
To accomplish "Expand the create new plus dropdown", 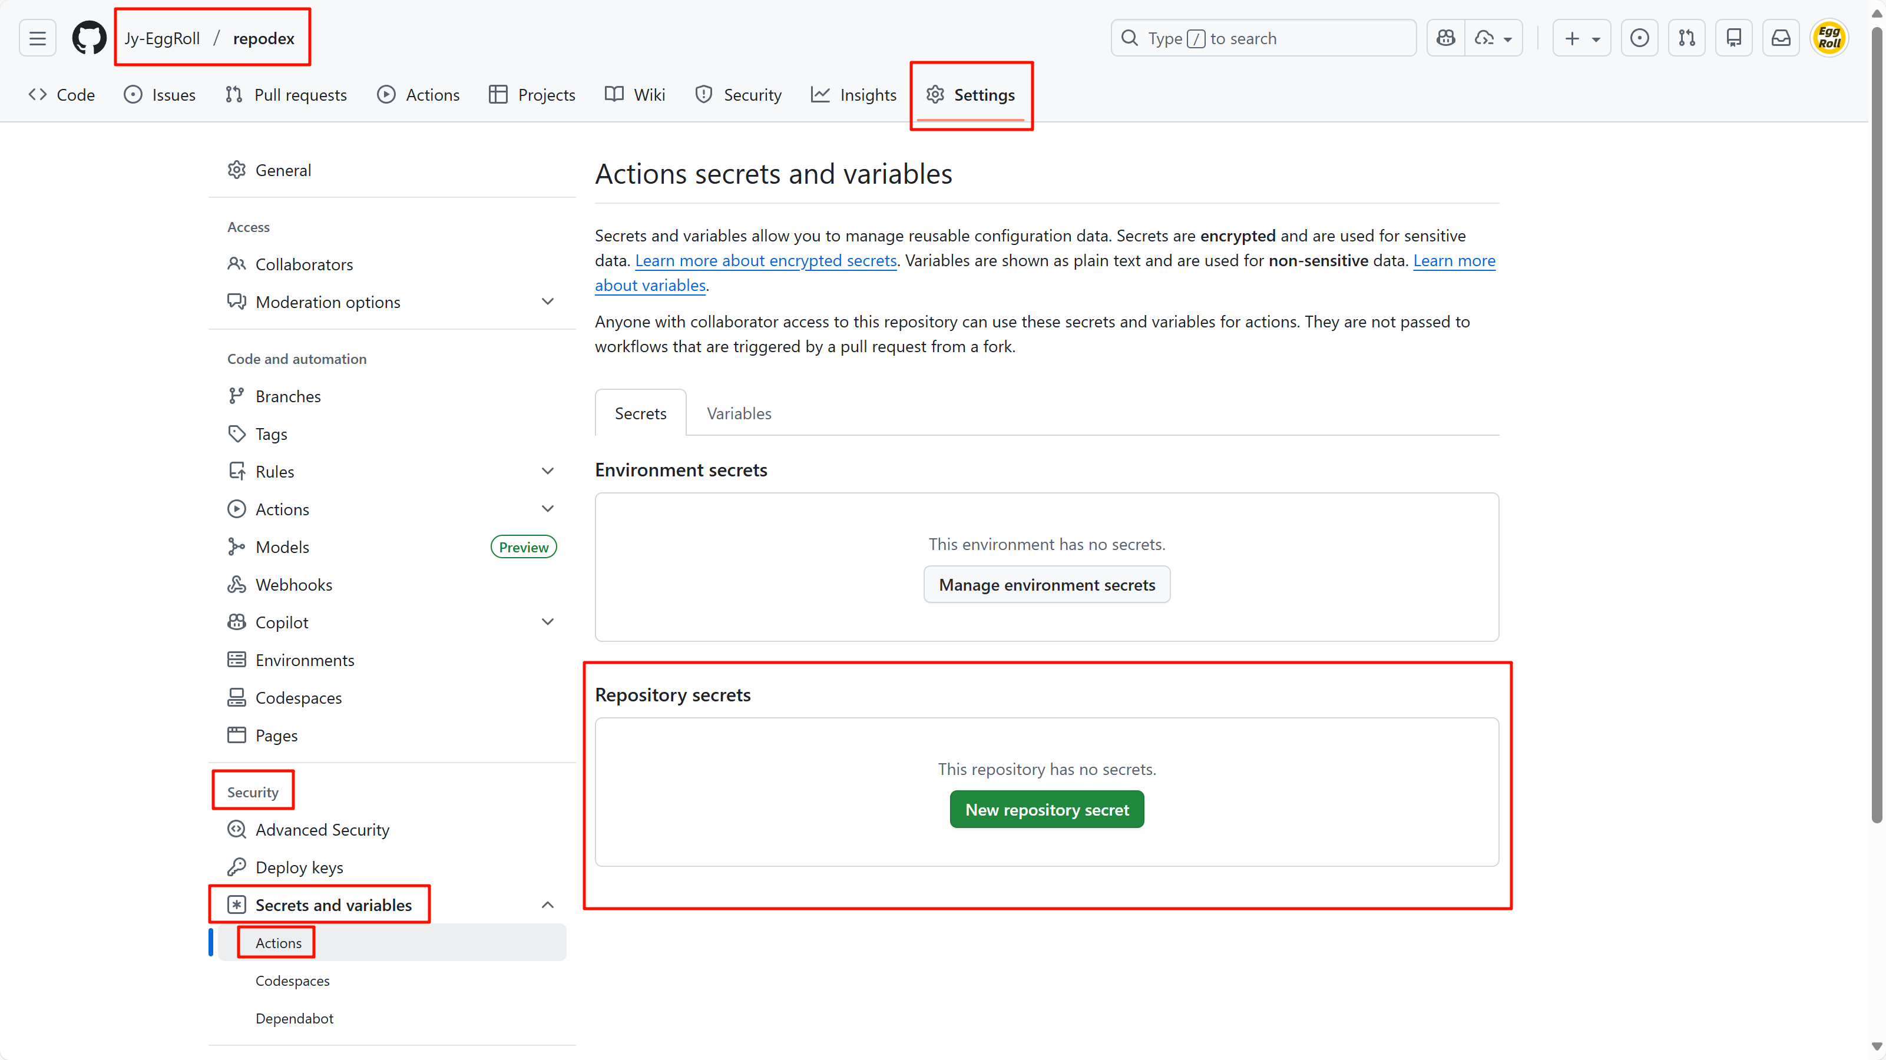I will coord(1581,38).
